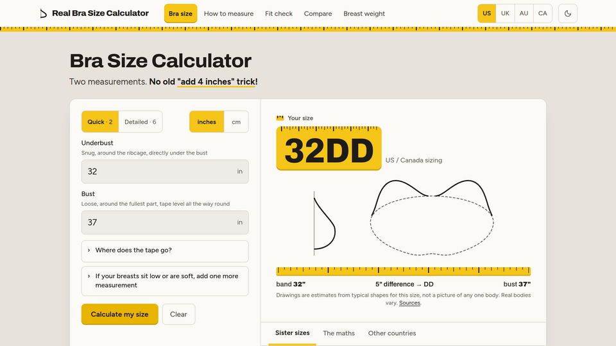Switch sizing region to AU
The image size is (616, 346).
(x=524, y=13)
